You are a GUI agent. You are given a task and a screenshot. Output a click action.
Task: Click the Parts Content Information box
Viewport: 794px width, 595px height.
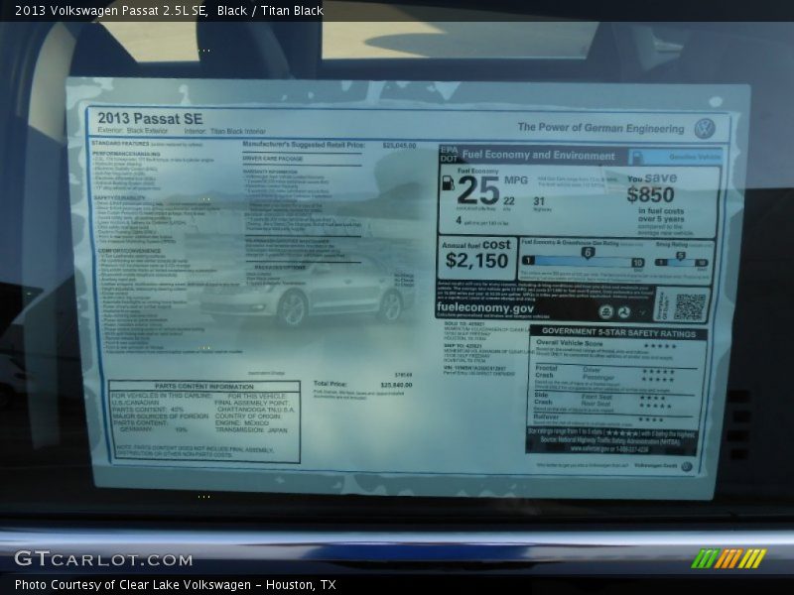click(204, 421)
